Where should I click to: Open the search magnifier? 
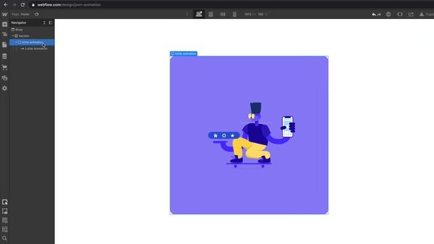pyautogui.click(x=5, y=238)
